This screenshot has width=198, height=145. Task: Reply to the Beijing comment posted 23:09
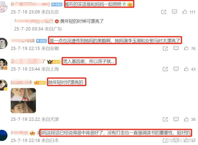(x=174, y=12)
